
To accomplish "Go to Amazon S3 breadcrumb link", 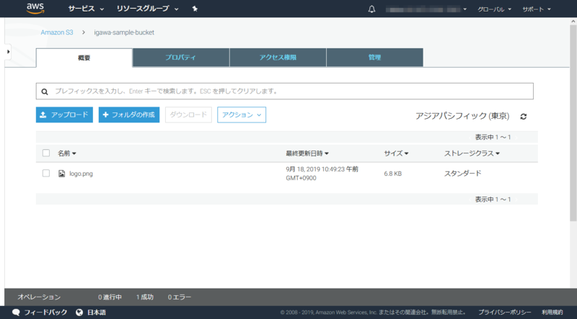I will tap(57, 32).
